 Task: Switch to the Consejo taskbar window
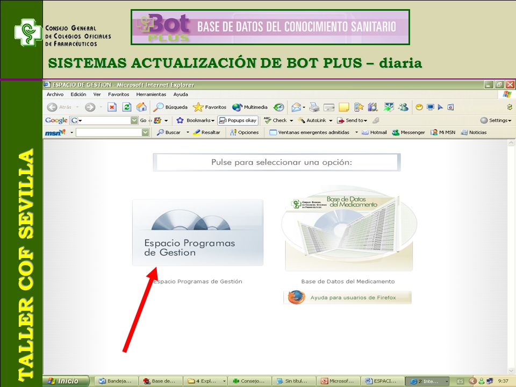coord(250,381)
